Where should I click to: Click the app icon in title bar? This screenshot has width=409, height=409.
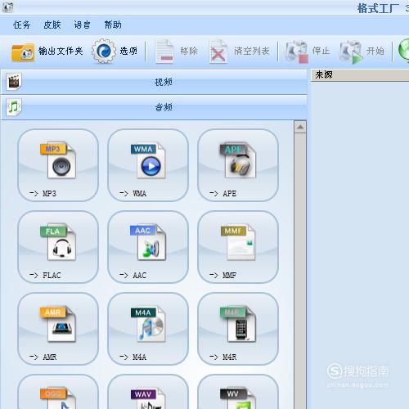click(x=7, y=7)
